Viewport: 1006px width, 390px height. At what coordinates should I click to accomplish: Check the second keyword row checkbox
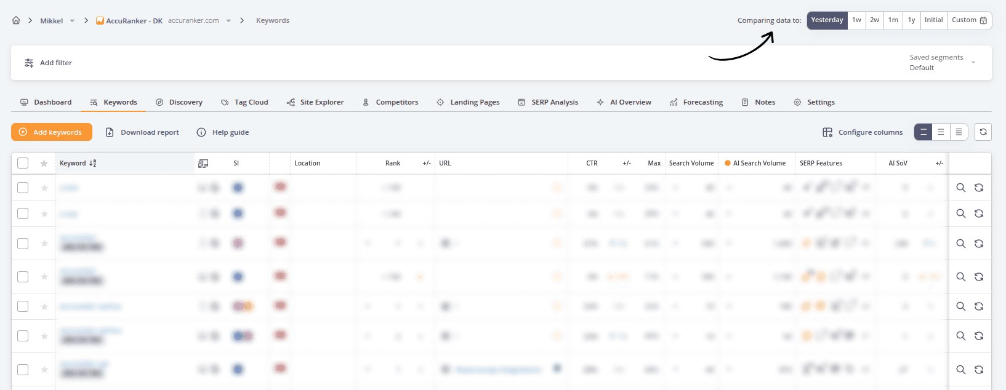click(x=23, y=213)
